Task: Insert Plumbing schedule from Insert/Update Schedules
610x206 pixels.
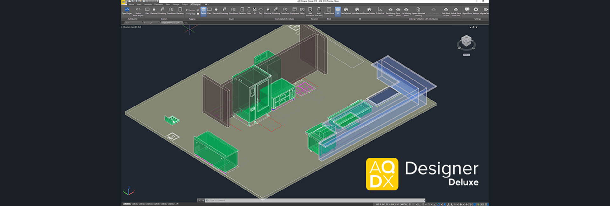Action: tap(276, 11)
